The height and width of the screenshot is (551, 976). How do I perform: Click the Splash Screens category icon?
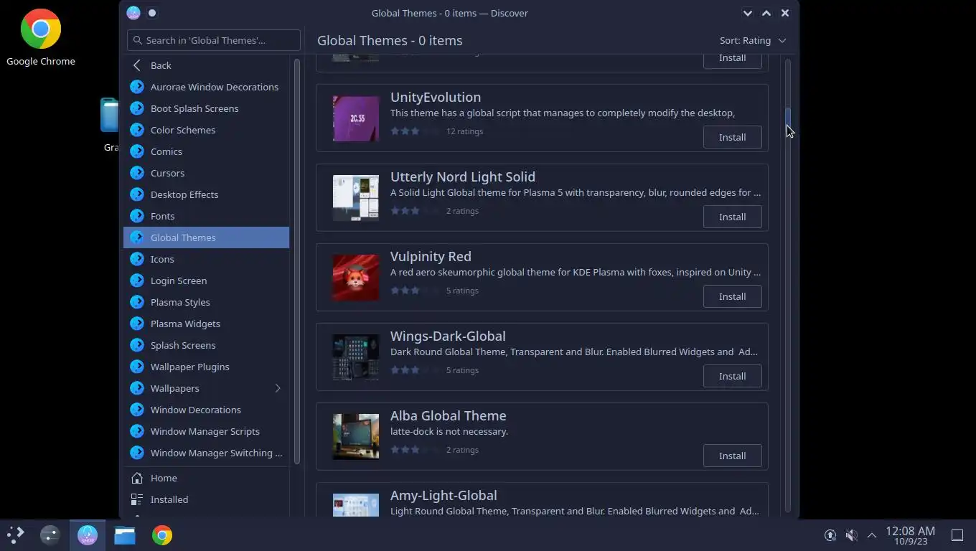(x=137, y=345)
